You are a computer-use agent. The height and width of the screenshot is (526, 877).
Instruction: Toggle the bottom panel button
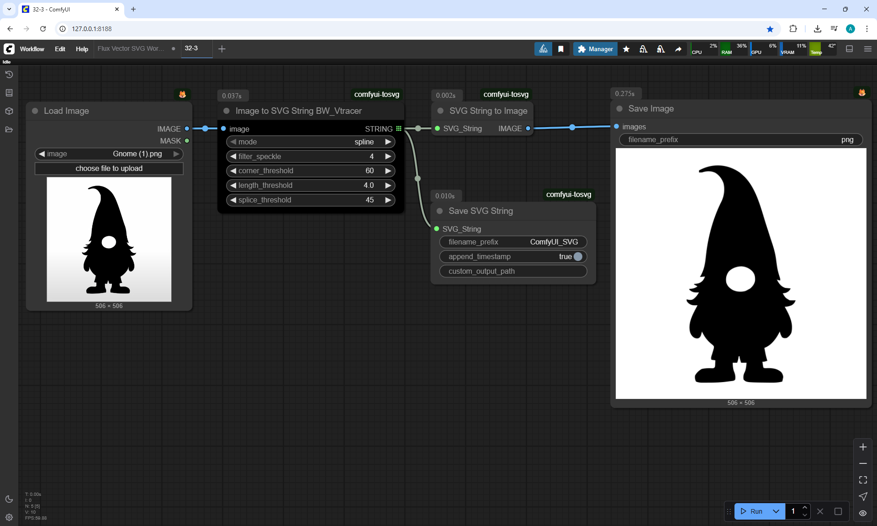coord(849,49)
